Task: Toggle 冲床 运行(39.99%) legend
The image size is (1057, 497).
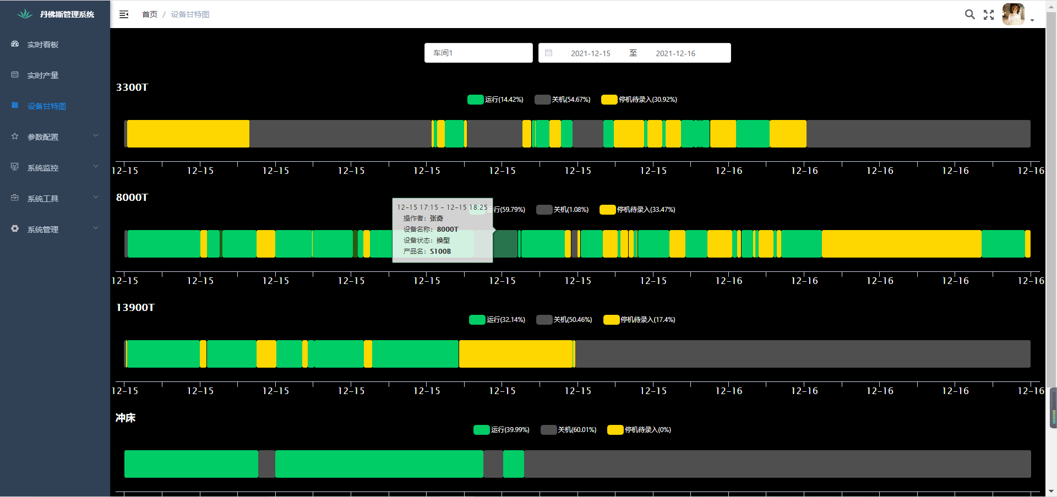Action: (x=502, y=430)
